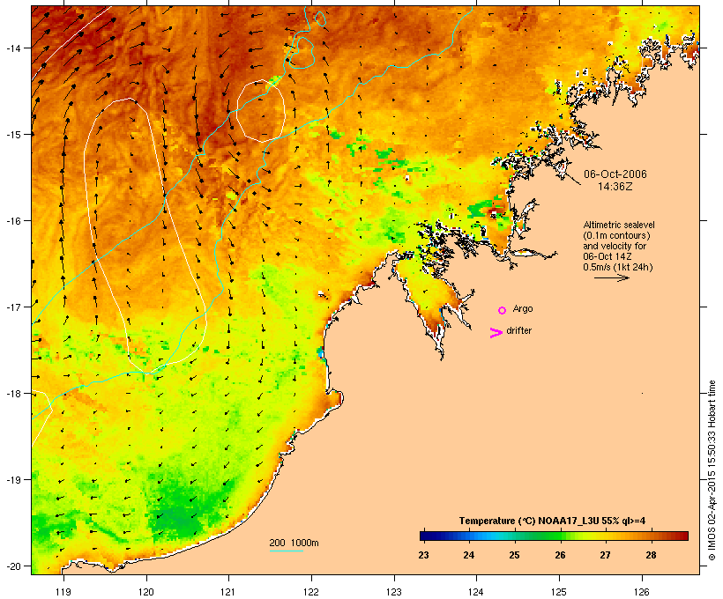
Task: Click the 124 longitude axis label
Action: pos(476,592)
